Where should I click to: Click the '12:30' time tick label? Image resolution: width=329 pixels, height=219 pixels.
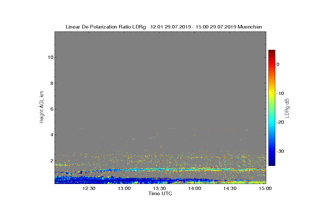89,189
